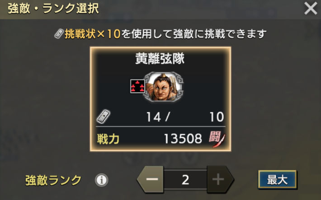Select the 黄離弦隊 enemy title
The image size is (321, 200).
(160, 59)
